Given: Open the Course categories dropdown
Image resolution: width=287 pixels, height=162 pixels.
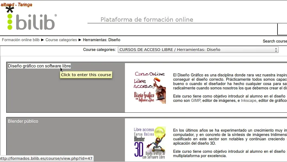Looking at the screenshot, I should coord(198,50).
